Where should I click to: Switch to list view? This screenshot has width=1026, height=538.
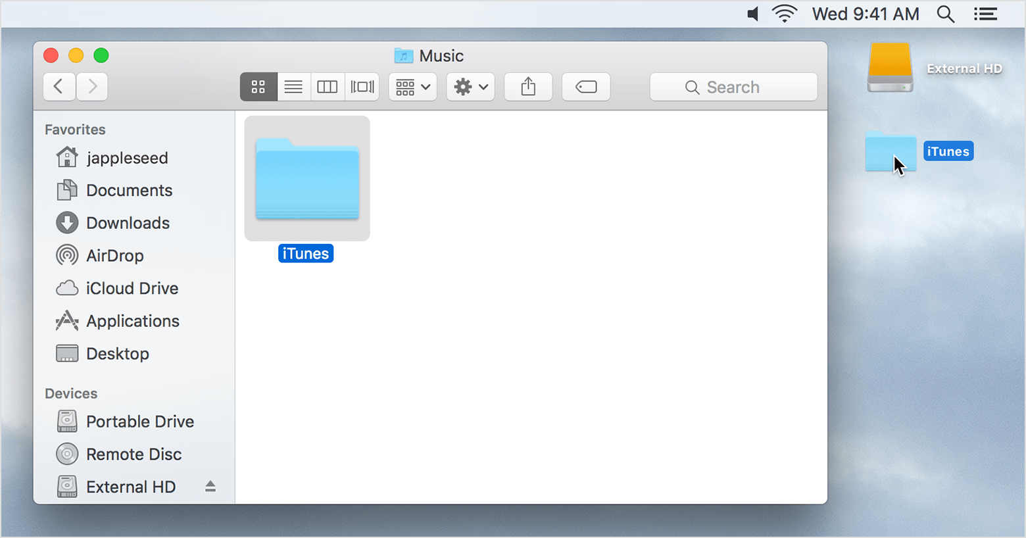tap(293, 87)
